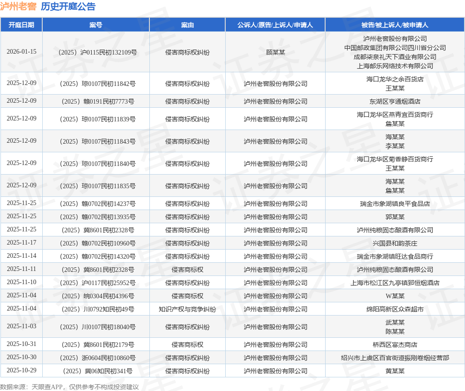This screenshot has width=465, height=391.
Task: Select defendant 上海市松江区九亭镇郅恒烟酒店
Action: (395, 283)
